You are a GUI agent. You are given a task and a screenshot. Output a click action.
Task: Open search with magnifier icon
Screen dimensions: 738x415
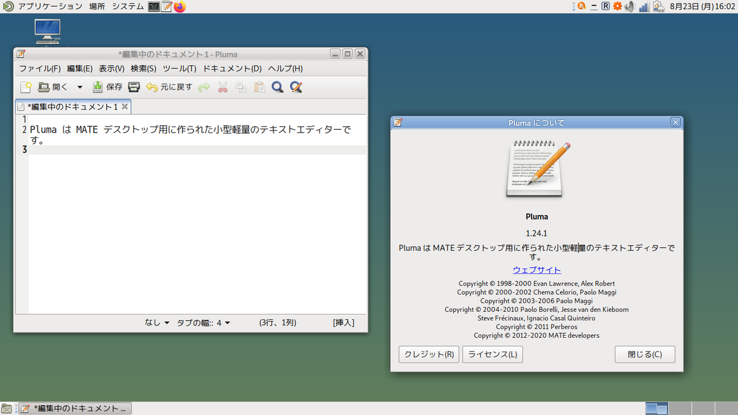tap(278, 87)
